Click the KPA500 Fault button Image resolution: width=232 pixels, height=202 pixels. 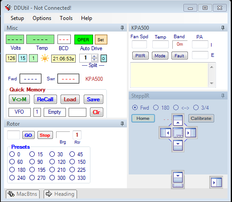pyautogui.click(x=179, y=55)
